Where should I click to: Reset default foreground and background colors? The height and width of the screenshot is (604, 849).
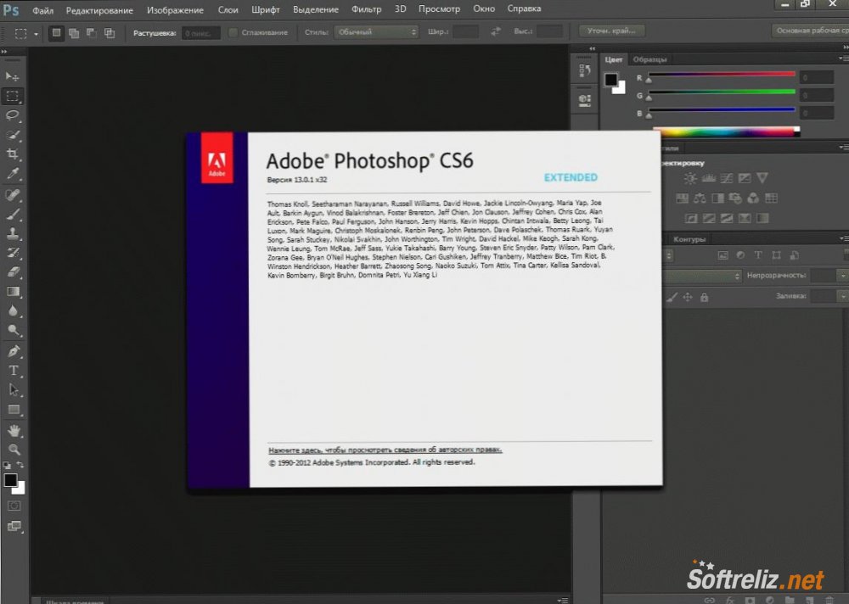[x=7, y=465]
